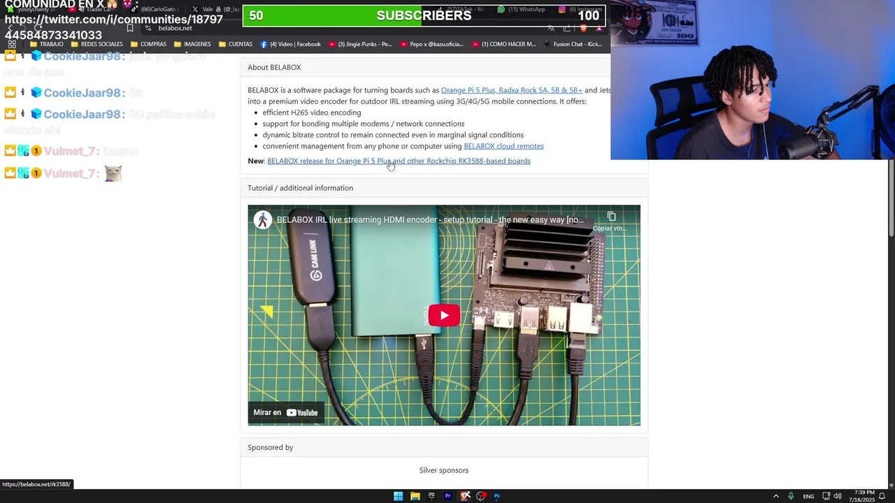Launch Epic Games from the taskbar

tap(431, 496)
